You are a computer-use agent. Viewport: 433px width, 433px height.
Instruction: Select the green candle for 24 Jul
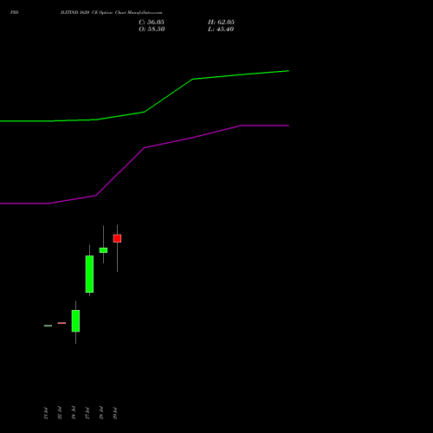(75, 320)
